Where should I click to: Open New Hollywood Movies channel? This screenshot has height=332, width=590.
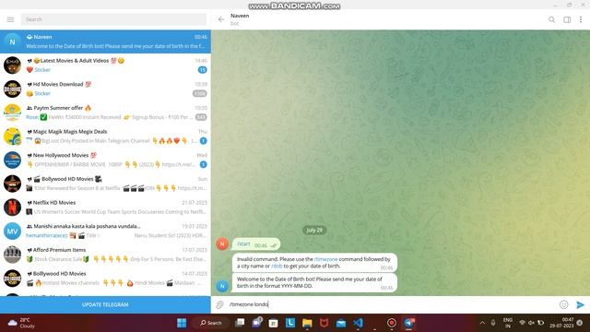(x=105, y=160)
